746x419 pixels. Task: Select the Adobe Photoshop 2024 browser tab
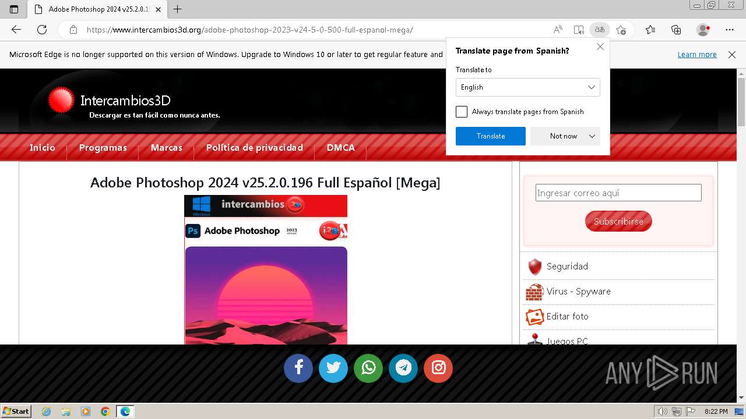point(98,9)
